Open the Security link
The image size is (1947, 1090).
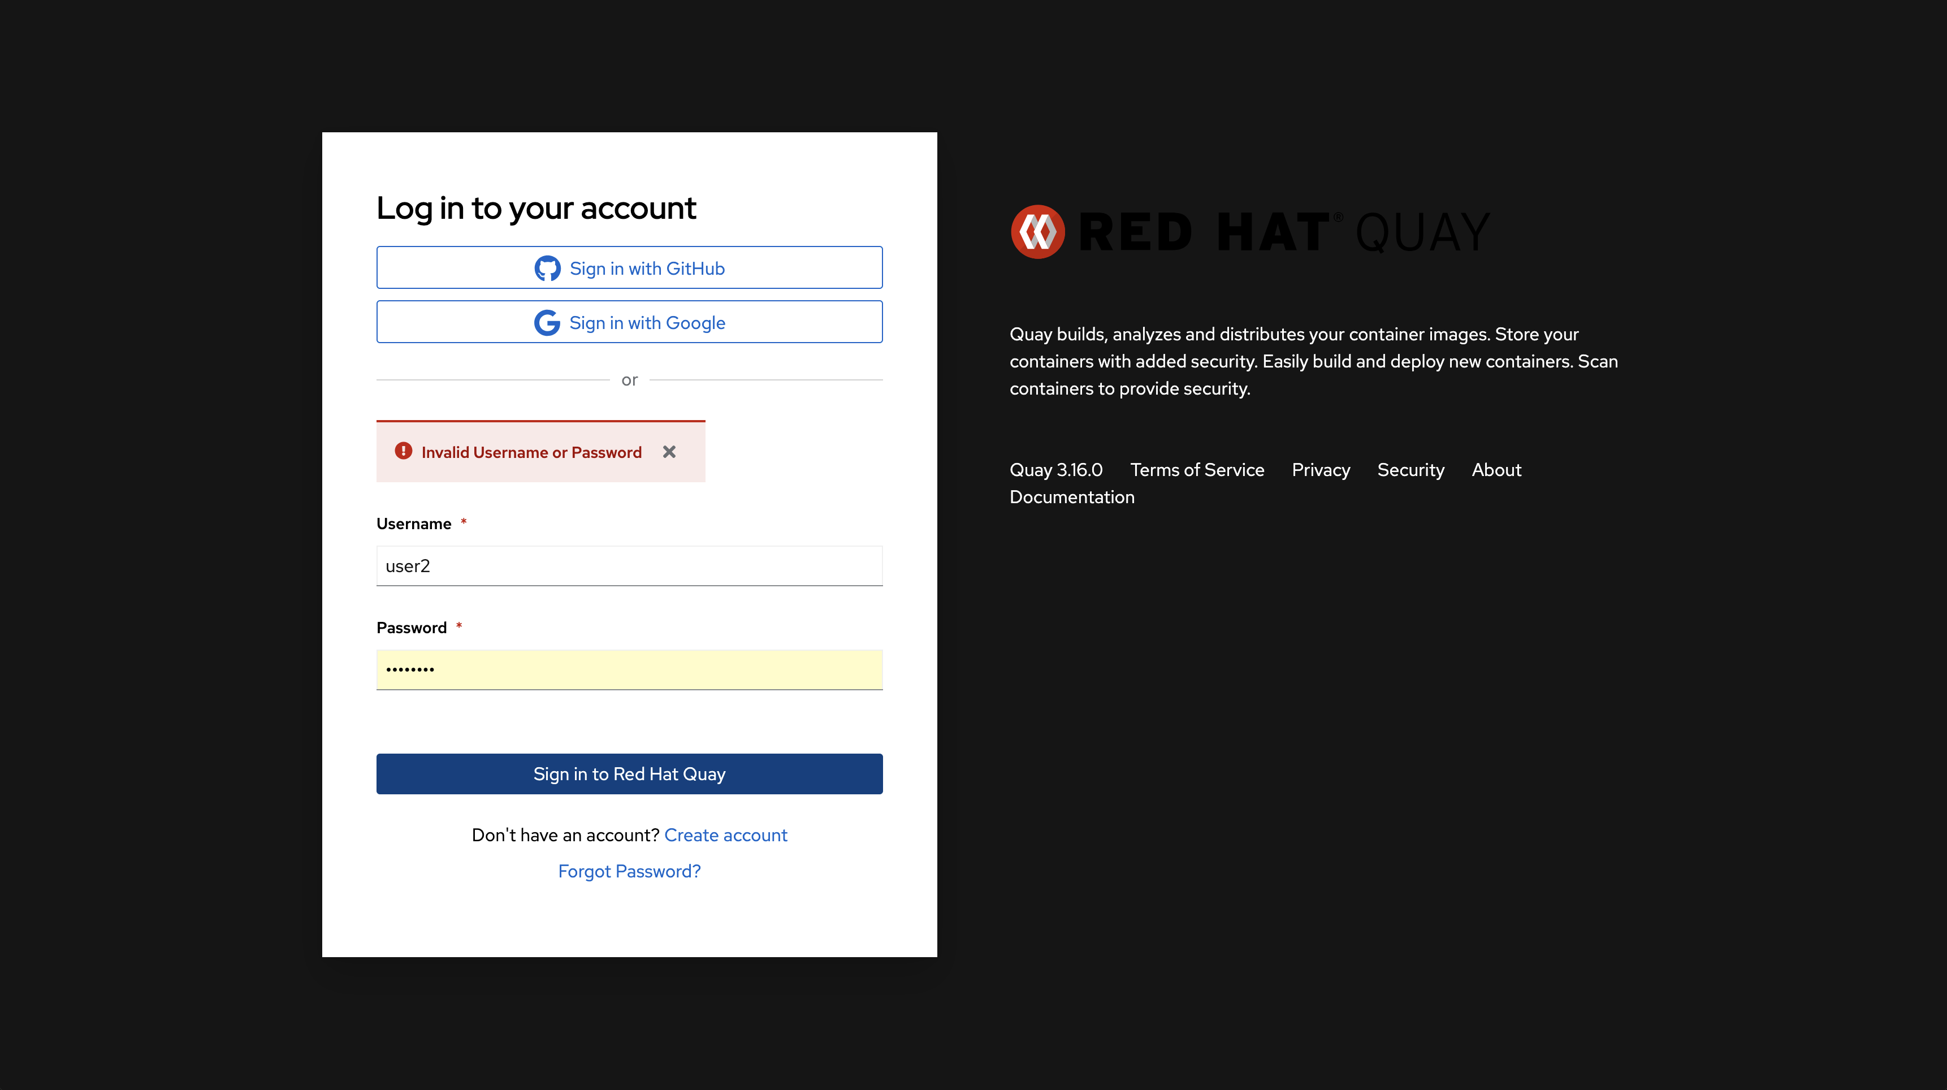click(1411, 470)
